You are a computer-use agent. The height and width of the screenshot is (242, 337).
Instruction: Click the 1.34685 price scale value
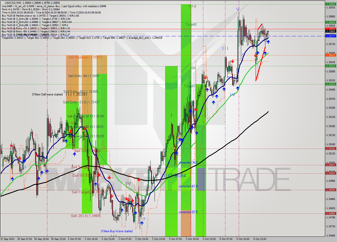(x=331, y=235)
